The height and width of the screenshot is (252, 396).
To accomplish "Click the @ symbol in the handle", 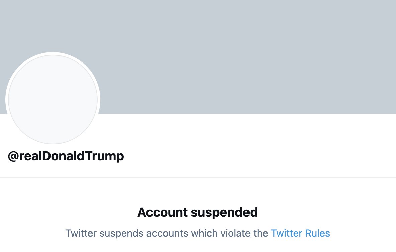I will point(13,156).
